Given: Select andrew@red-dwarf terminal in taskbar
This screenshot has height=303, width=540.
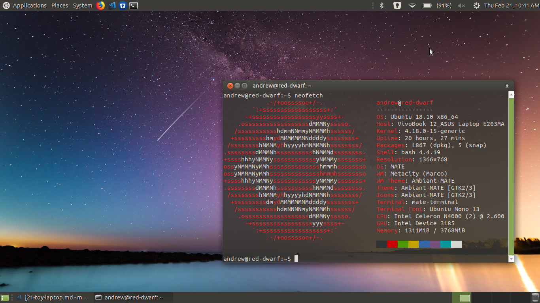Looking at the screenshot, I should click(130, 297).
